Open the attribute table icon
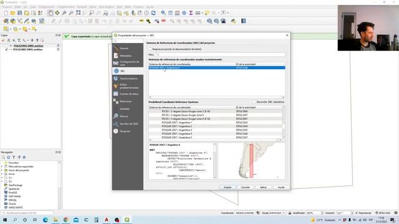The height and width of the screenshot is (224, 399). pos(170,12)
